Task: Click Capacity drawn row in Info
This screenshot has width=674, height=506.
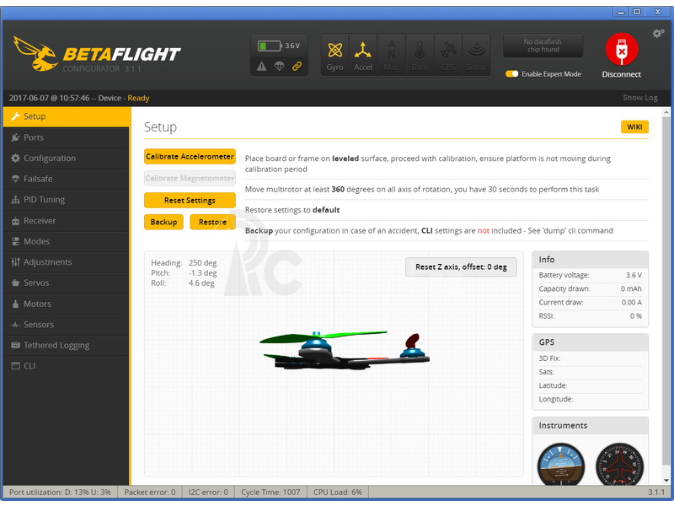Action: click(591, 288)
